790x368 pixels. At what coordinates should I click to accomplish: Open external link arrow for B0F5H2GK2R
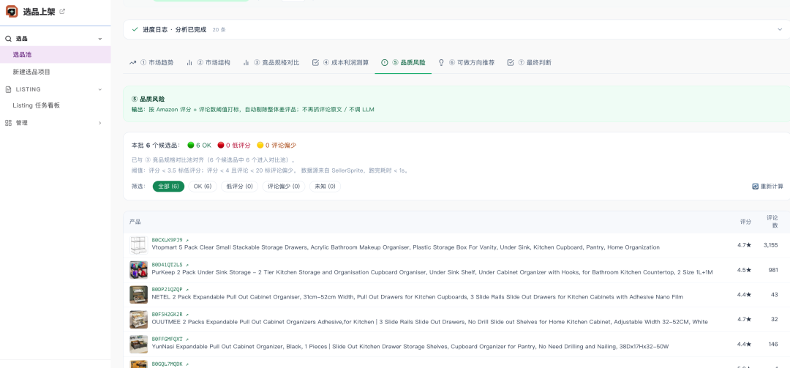point(187,314)
